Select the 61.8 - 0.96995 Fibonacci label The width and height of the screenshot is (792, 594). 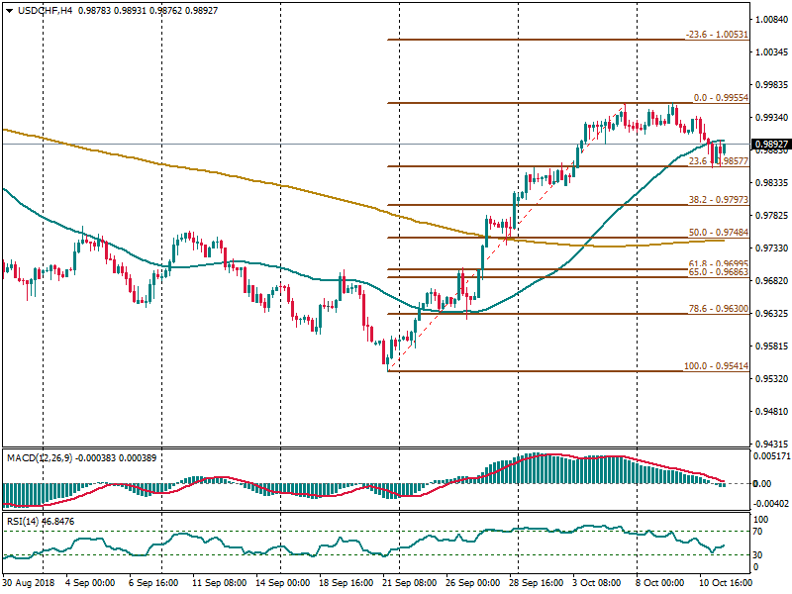[719, 263]
